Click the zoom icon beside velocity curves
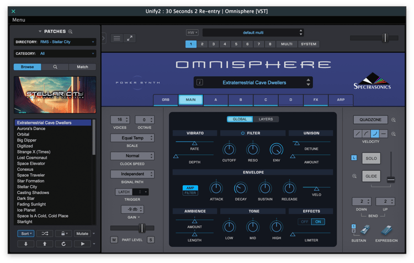This screenshot has height=263, width=414. pyautogui.click(x=394, y=134)
